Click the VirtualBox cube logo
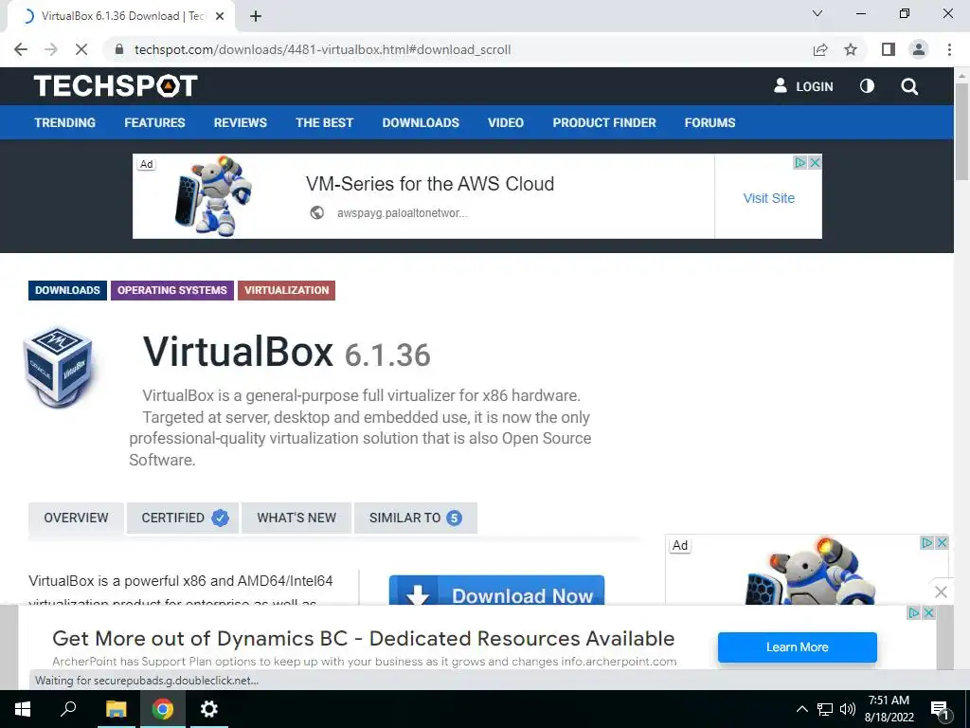The height and width of the screenshot is (728, 970). [58, 367]
